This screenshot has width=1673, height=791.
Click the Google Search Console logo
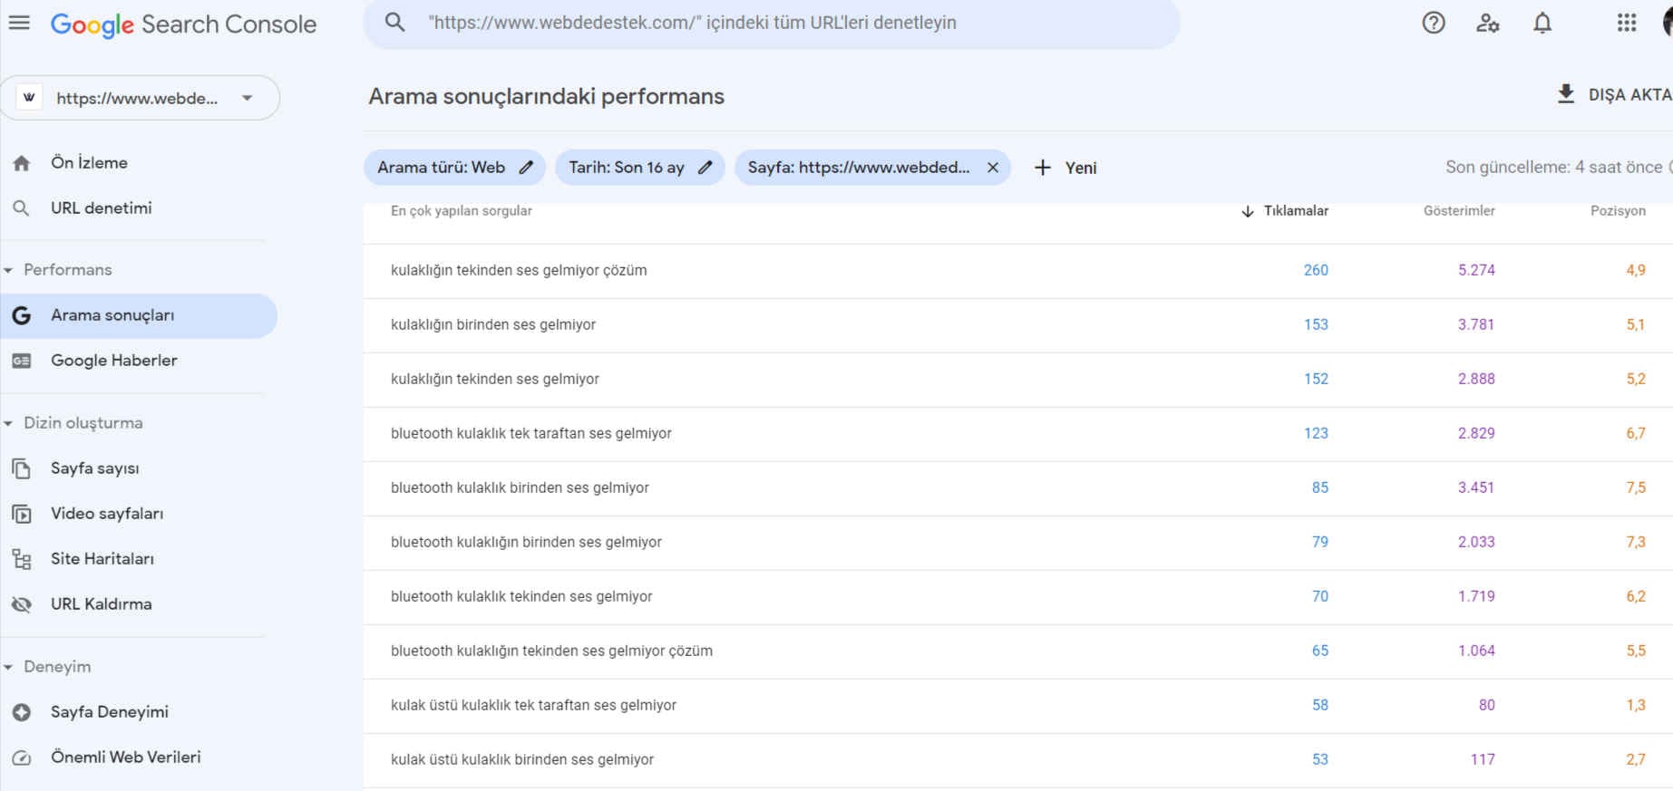point(183,24)
